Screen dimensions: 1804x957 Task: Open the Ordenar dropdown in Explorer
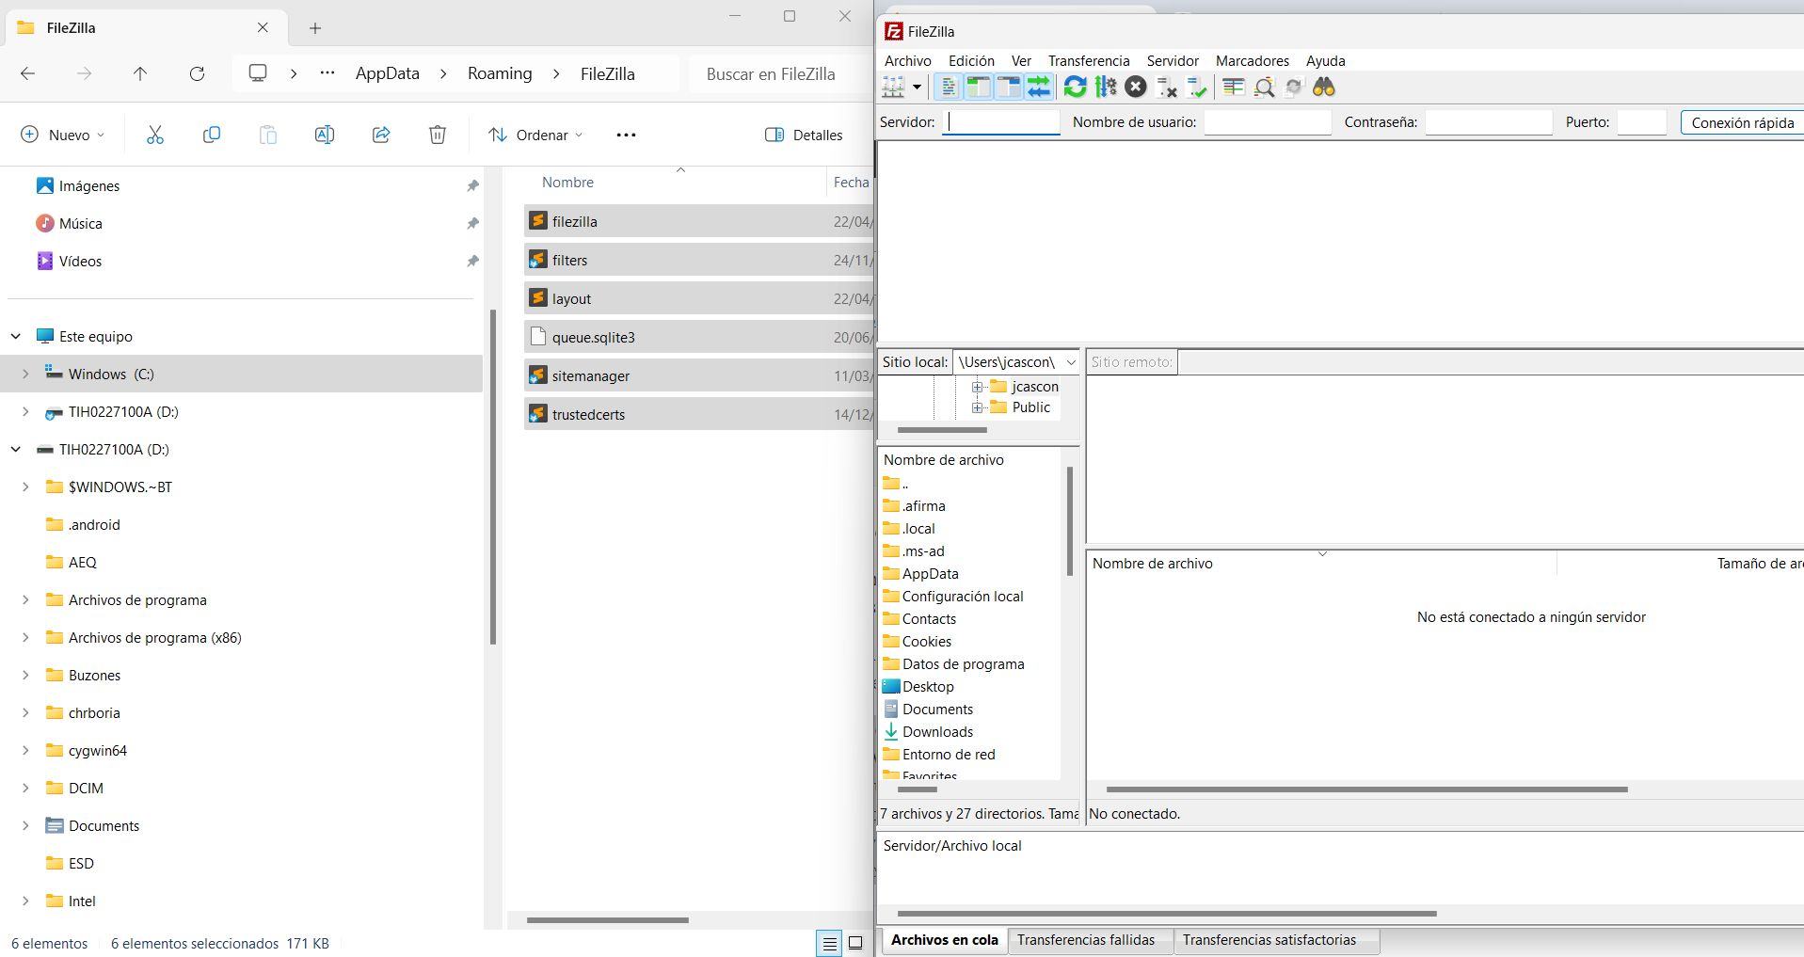coord(535,135)
